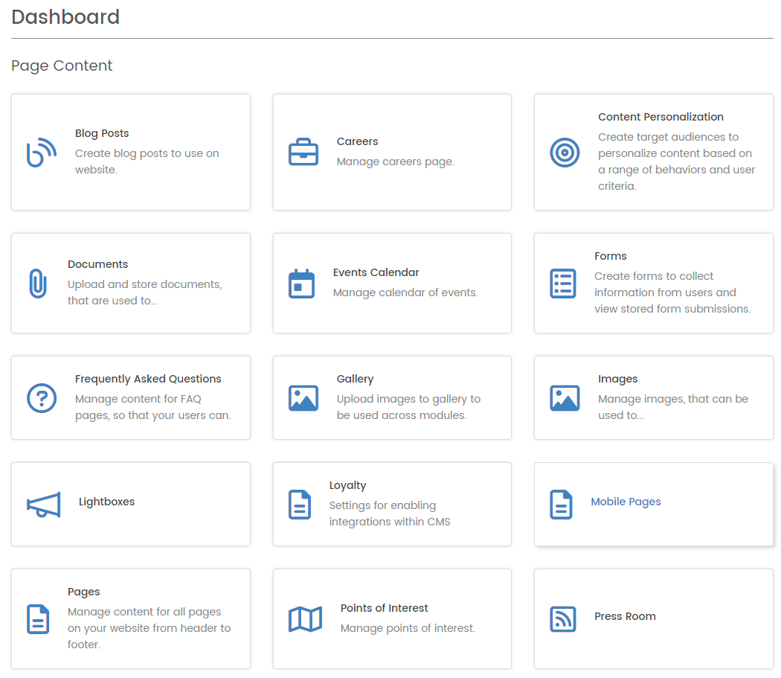
Task: Open the Blog Posts title link
Action: pyautogui.click(x=102, y=133)
